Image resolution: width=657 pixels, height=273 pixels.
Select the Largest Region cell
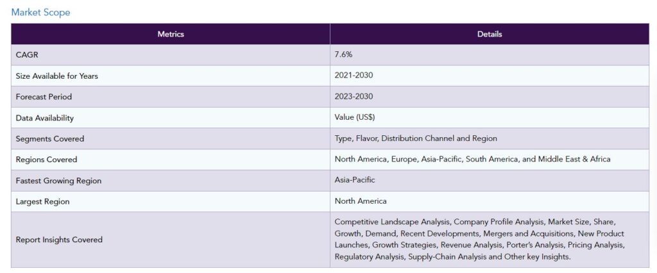click(x=171, y=201)
